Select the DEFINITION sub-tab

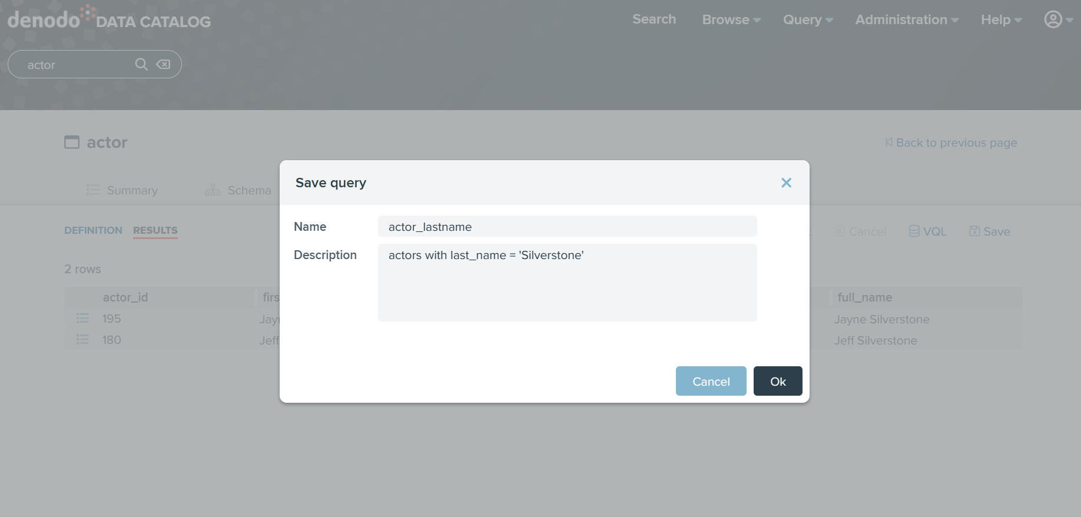pos(93,230)
